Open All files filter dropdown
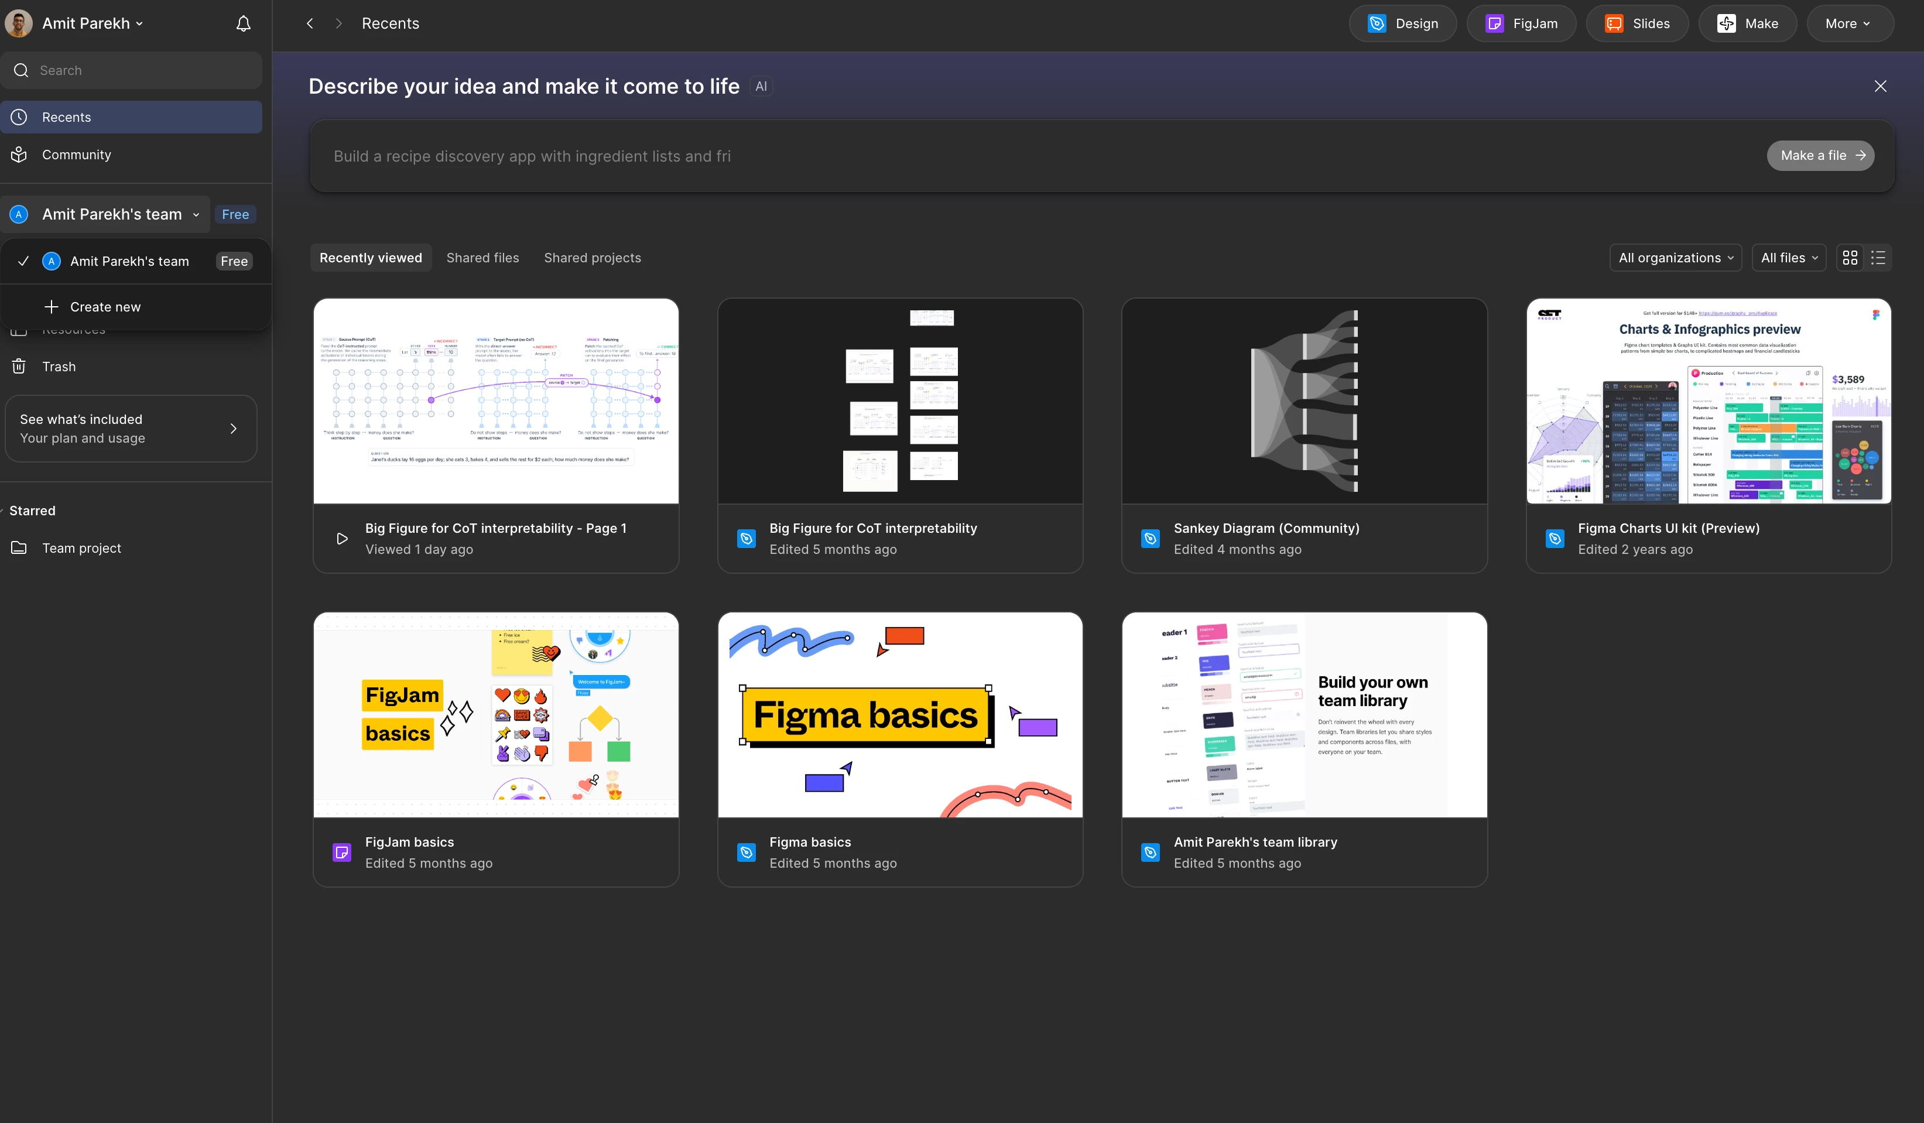Image resolution: width=1924 pixels, height=1123 pixels. (x=1789, y=258)
